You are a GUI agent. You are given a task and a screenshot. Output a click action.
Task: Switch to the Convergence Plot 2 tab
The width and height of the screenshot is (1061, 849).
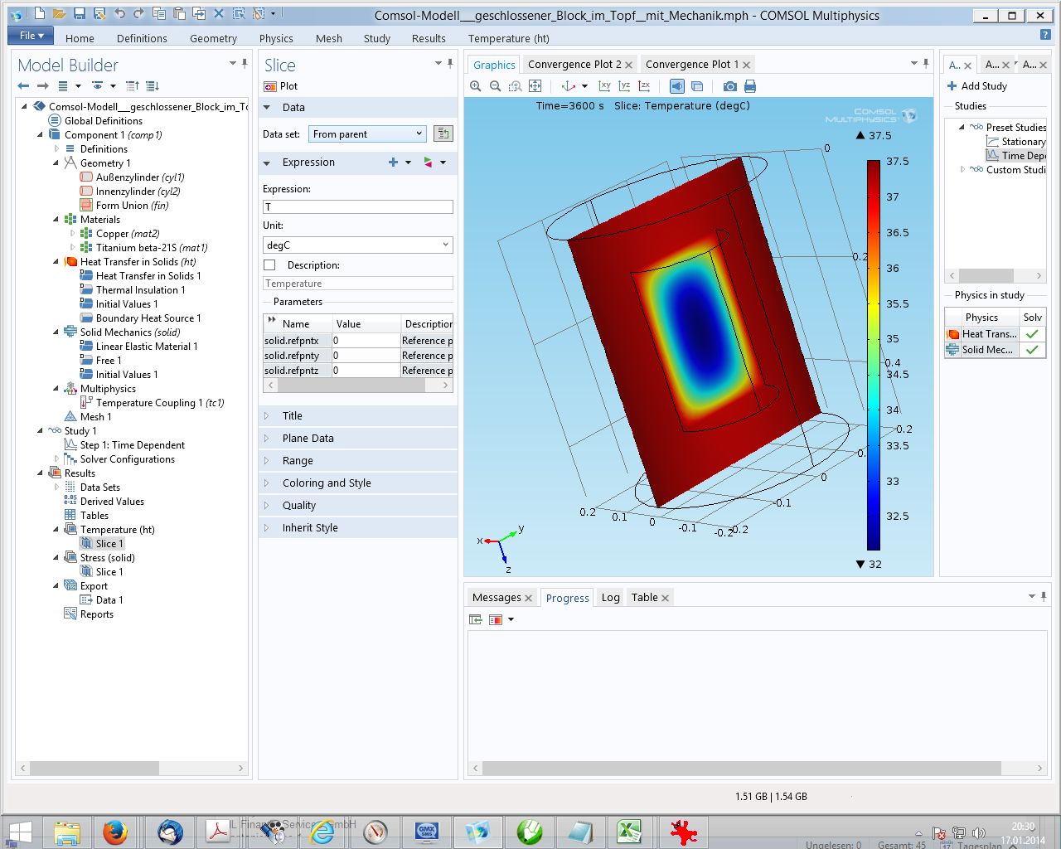click(x=574, y=65)
